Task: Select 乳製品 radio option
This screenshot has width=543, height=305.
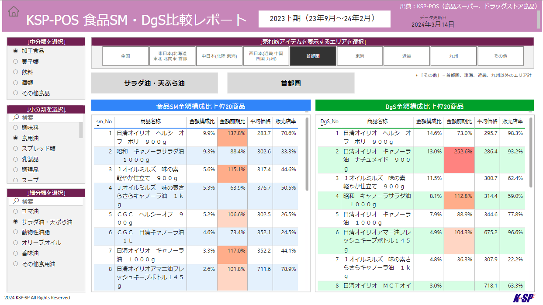Action: click(16, 159)
